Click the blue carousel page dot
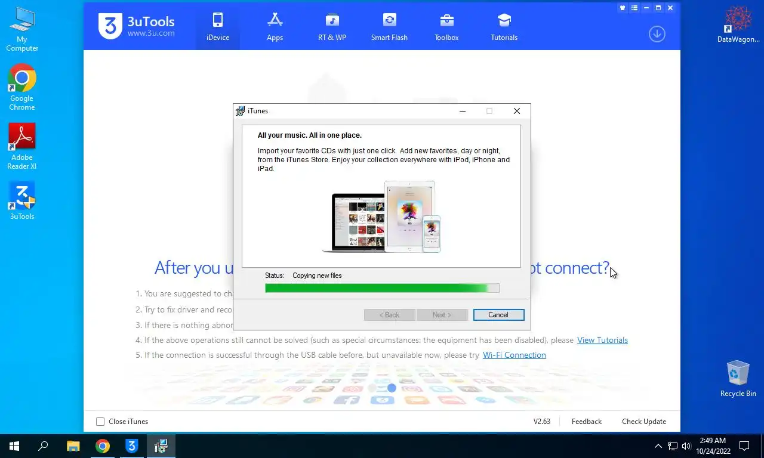The image size is (764, 458). [392, 388]
